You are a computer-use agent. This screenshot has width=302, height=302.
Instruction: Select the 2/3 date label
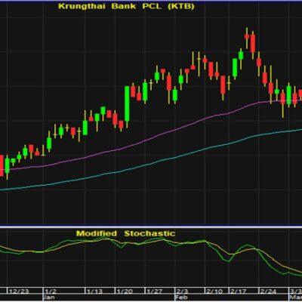pos(182,291)
